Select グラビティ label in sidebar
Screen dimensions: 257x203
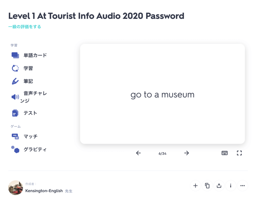pyautogui.click(x=35, y=149)
